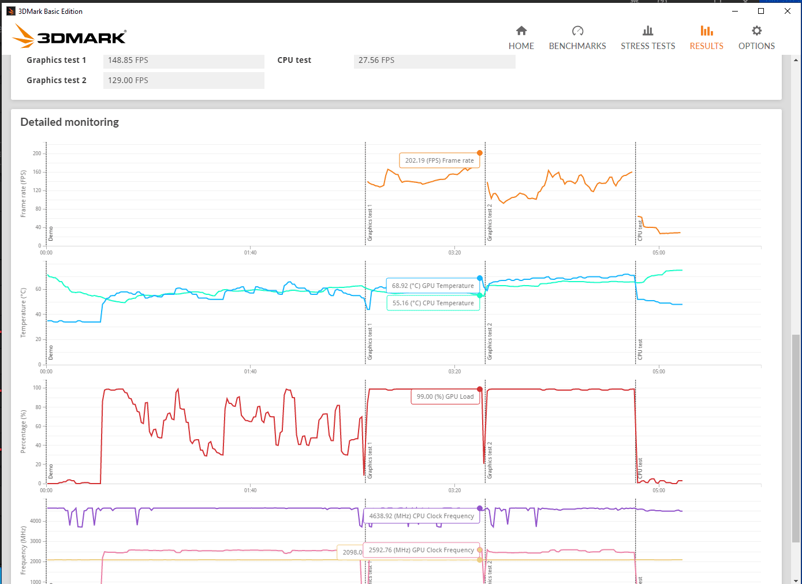Select the RESULTS tab label

click(707, 46)
